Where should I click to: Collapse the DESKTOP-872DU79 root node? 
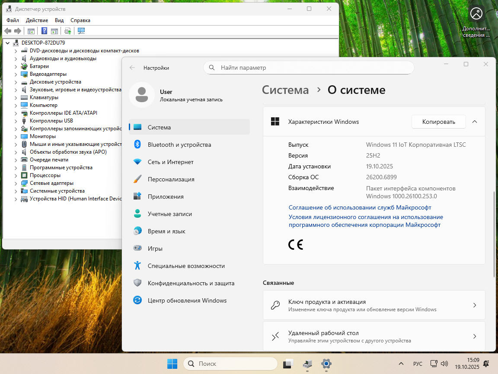point(8,43)
